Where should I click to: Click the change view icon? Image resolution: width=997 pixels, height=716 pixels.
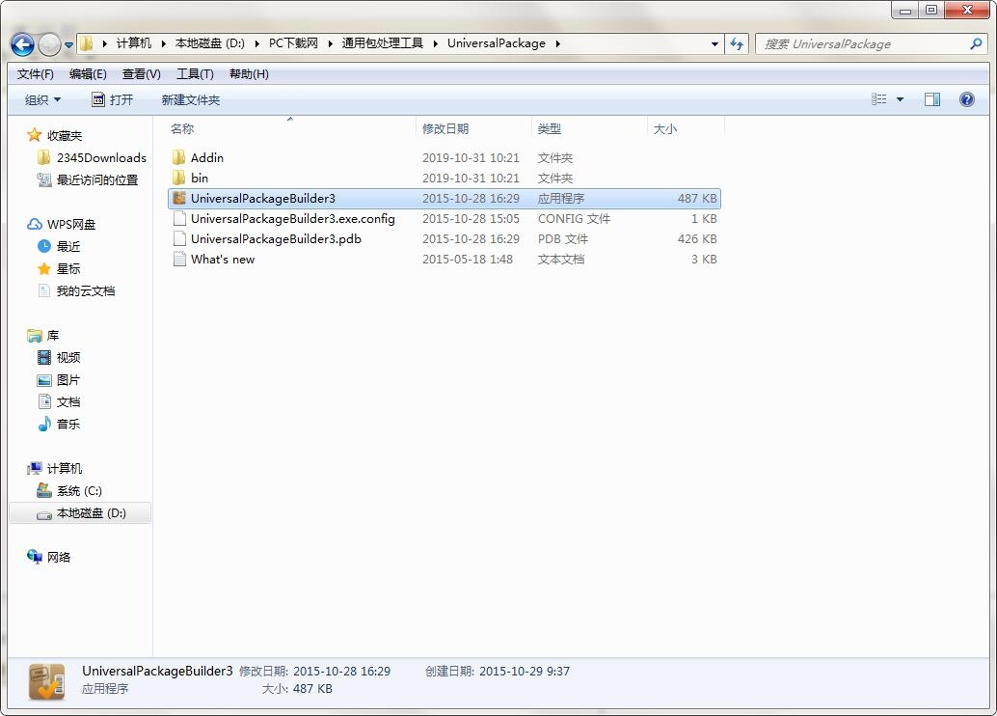coord(878,99)
